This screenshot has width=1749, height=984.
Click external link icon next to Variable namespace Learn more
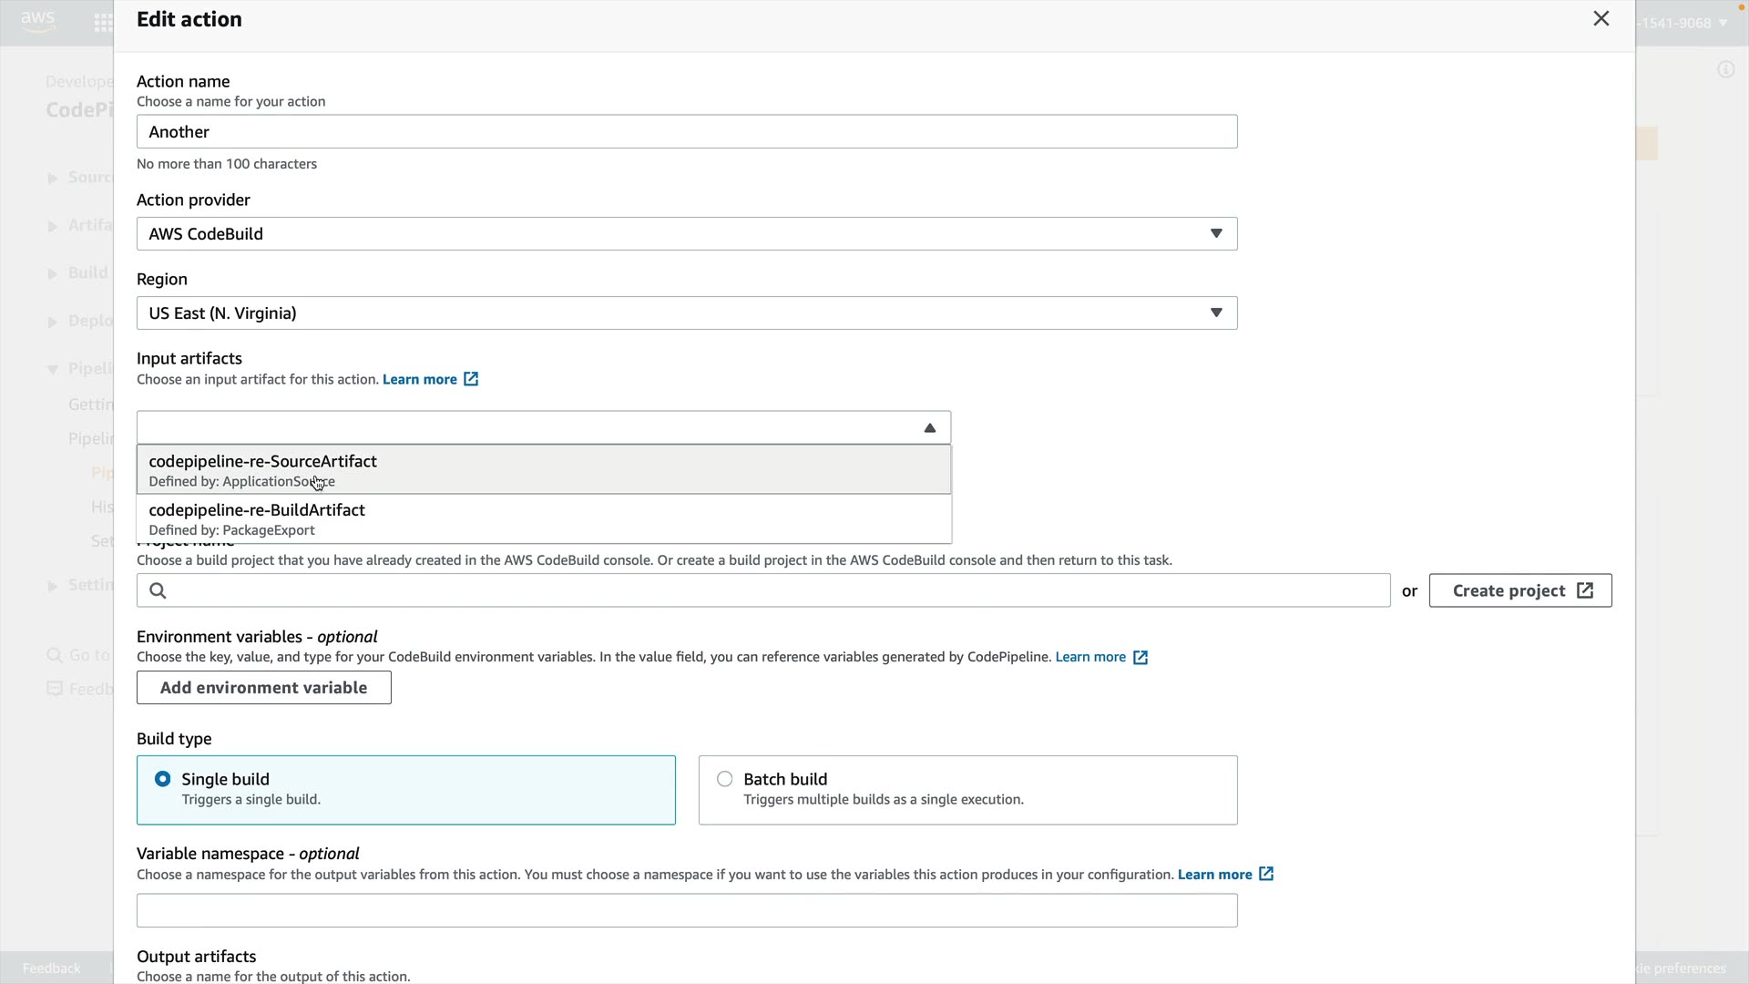(x=1266, y=875)
